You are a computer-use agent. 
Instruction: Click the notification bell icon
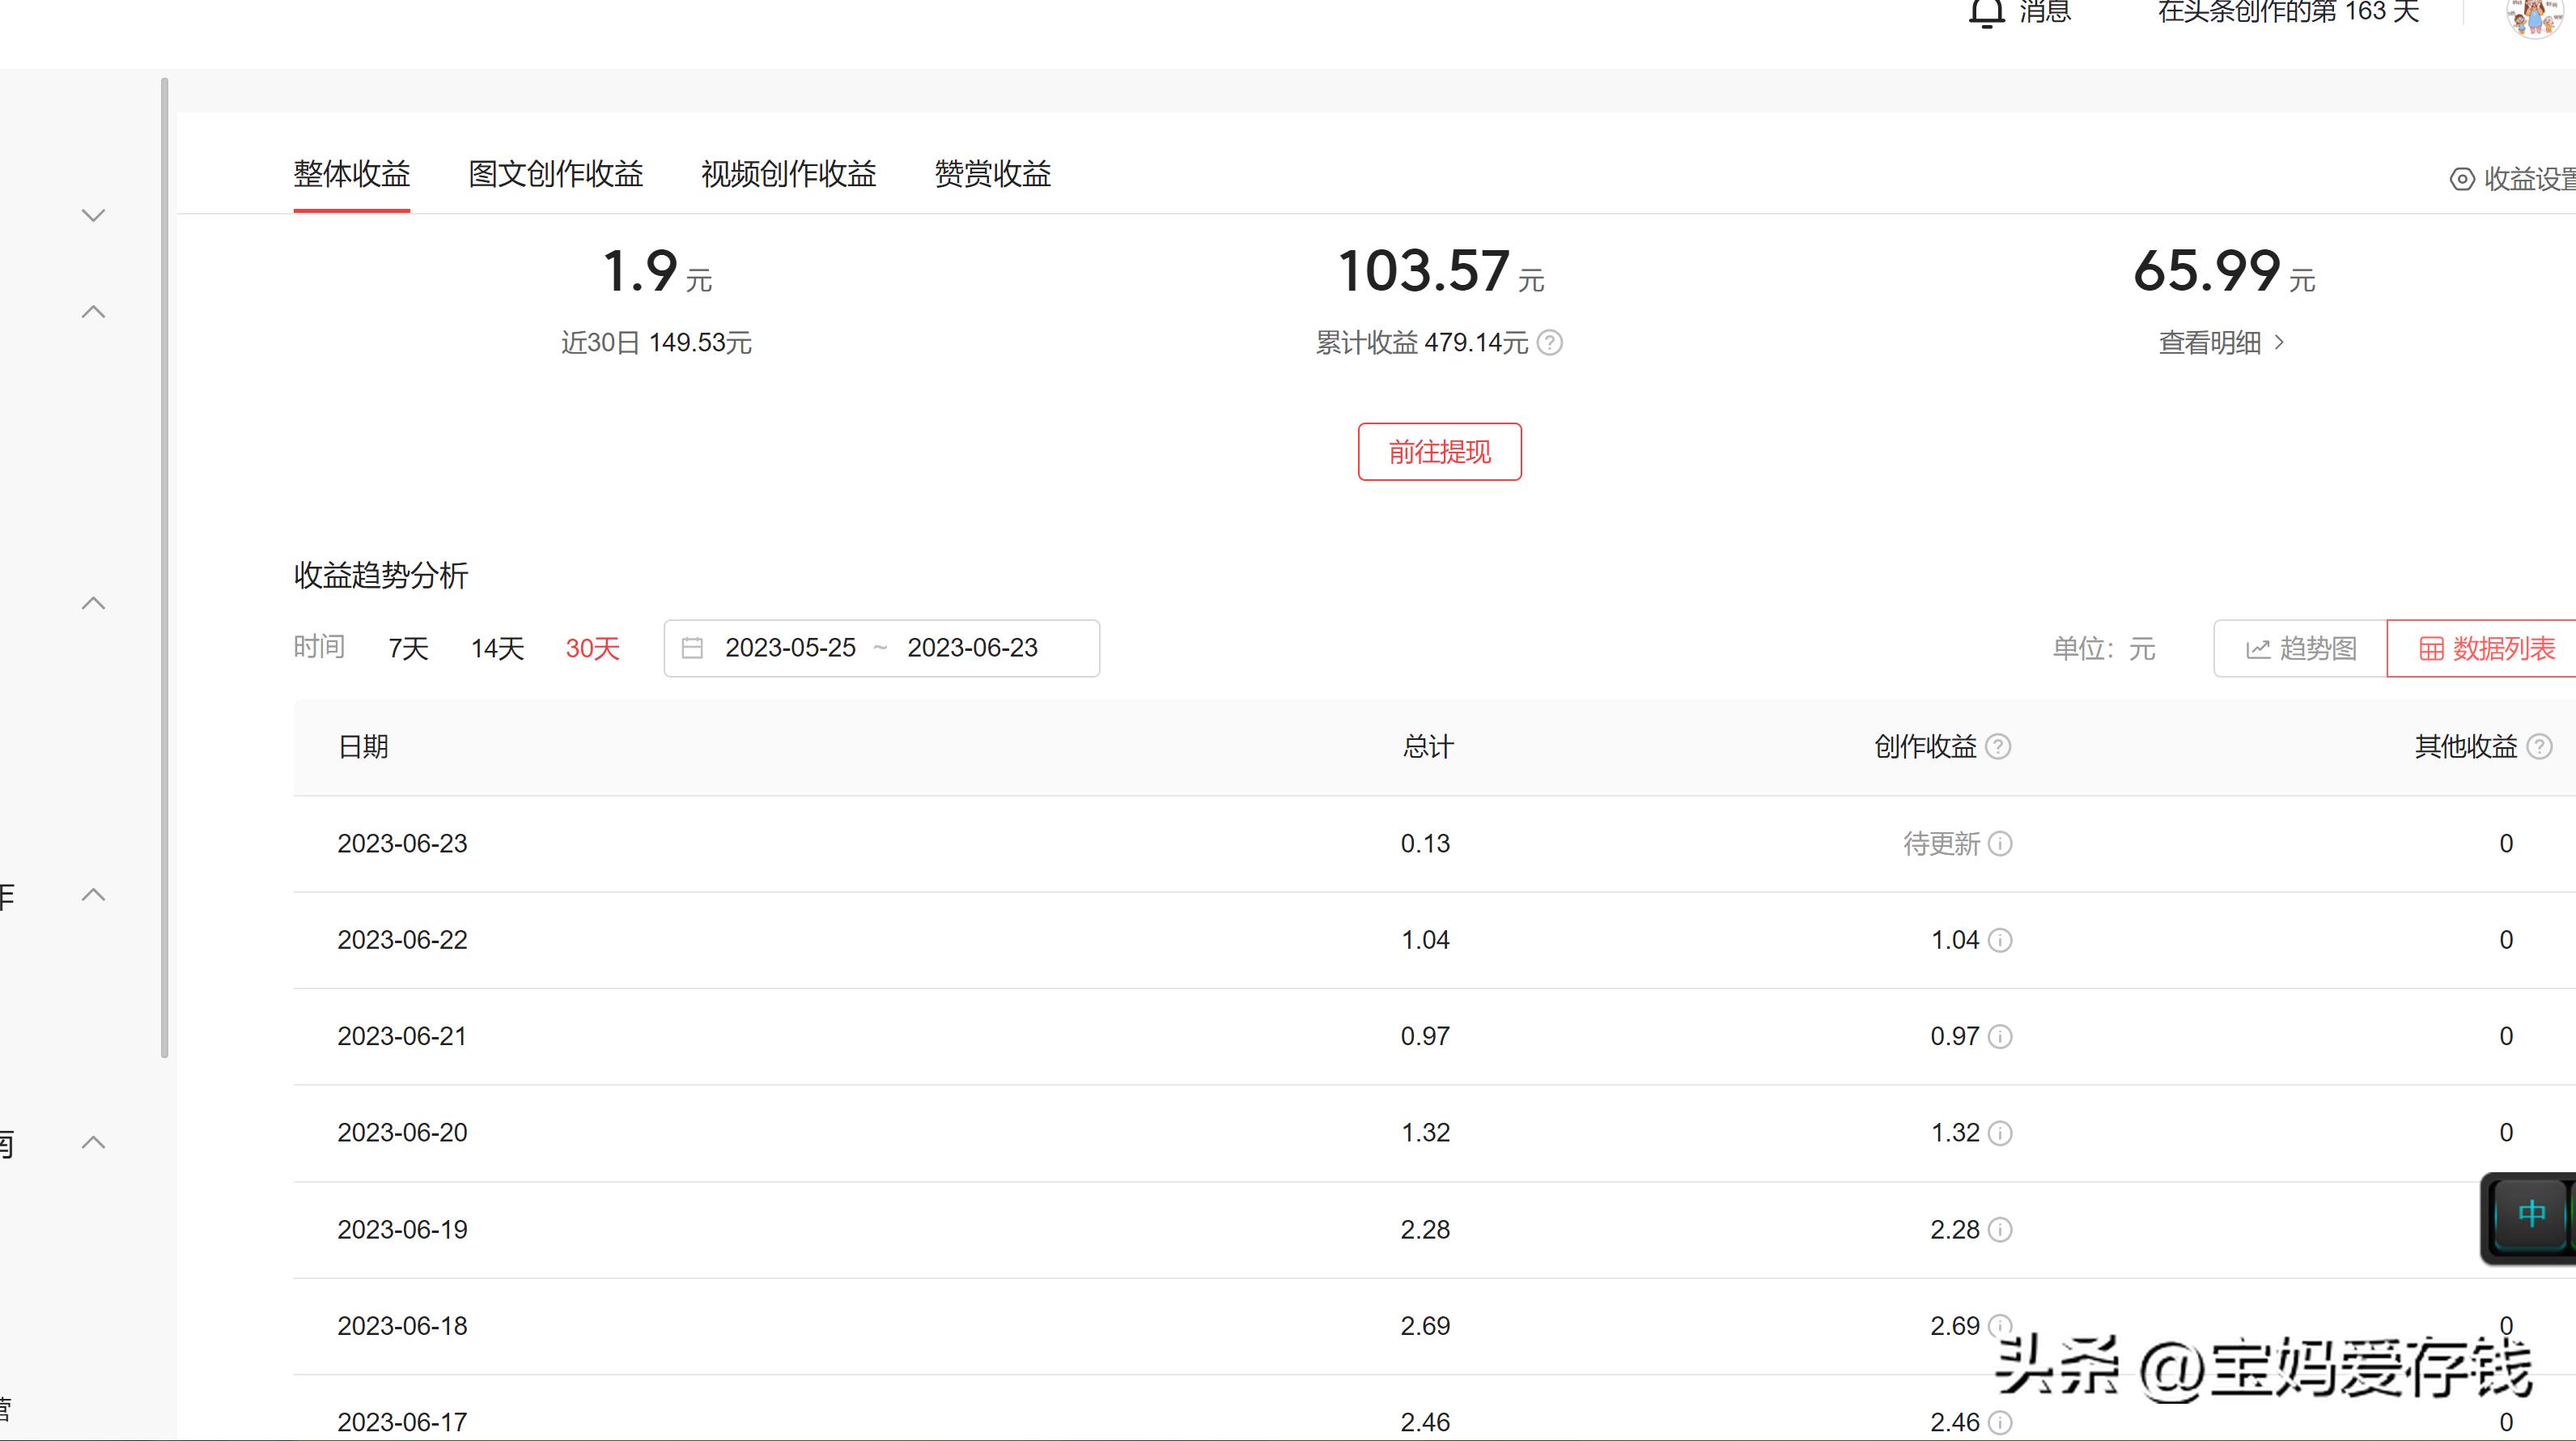click(x=1986, y=12)
